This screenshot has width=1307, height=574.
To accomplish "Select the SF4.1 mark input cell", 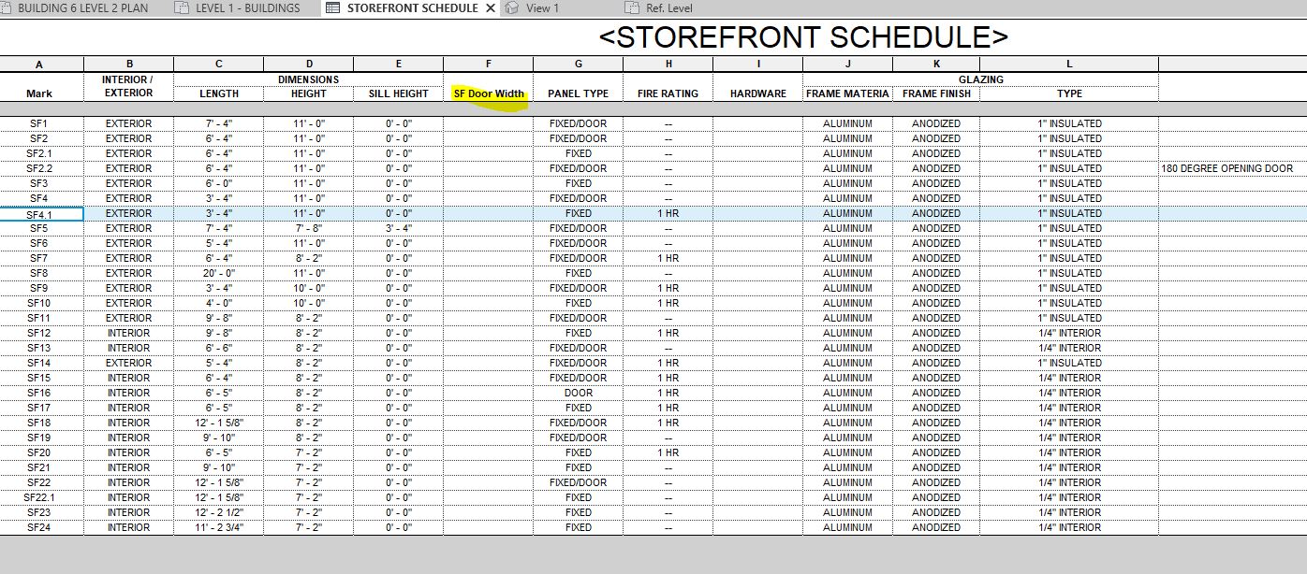I will pos(41,214).
